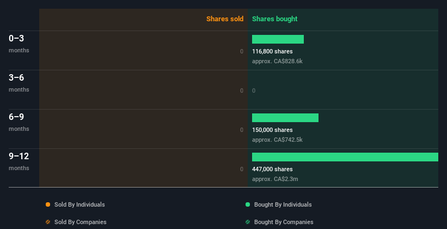Click the striped Bought By Companies legend icon
Screen dimensions: 447x229
248,222
